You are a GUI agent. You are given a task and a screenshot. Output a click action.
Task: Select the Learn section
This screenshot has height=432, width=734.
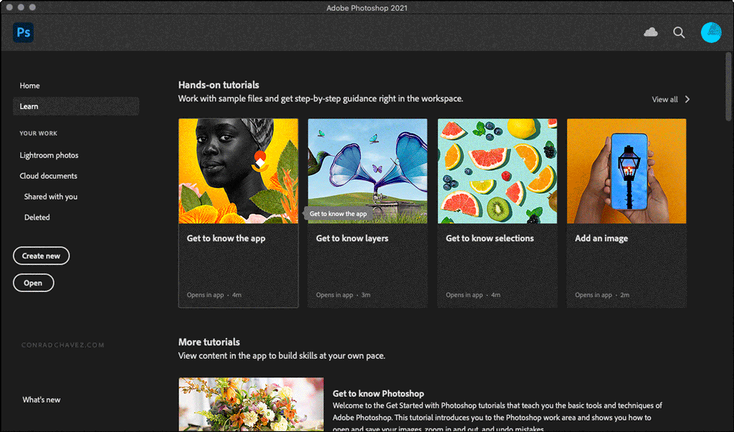(x=76, y=106)
